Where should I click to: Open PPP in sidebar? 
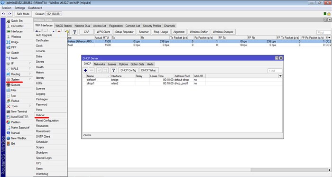pyautogui.click(x=14, y=47)
